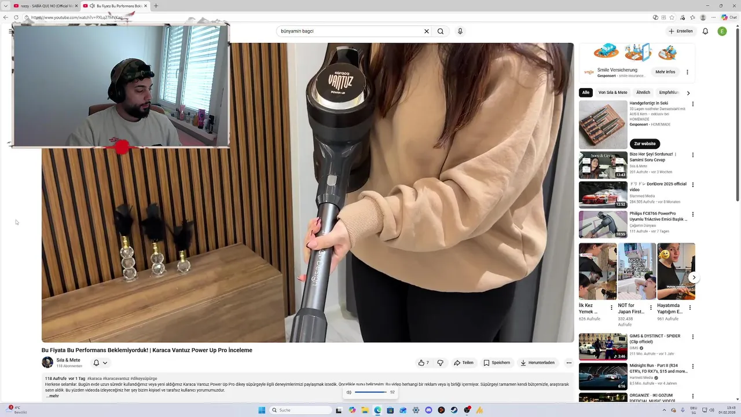Open options for Midnight Run video

click(x=692, y=367)
